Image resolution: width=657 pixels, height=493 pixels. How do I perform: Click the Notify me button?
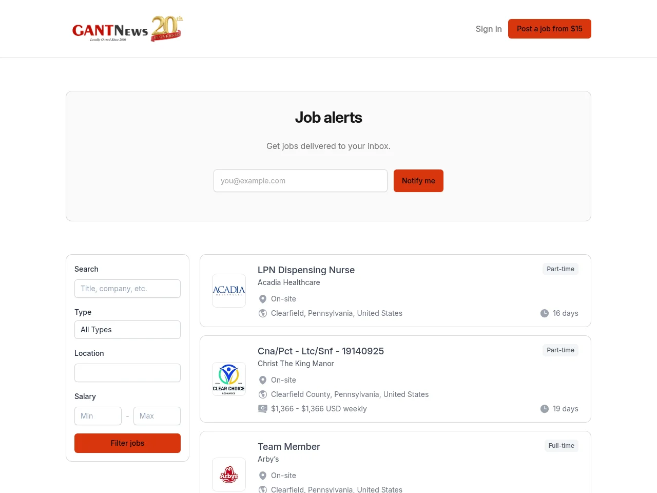[x=418, y=181]
